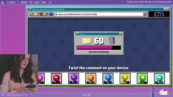173x97 pixels.
Task: Select the red player avatar
Action: coord(56,78)
